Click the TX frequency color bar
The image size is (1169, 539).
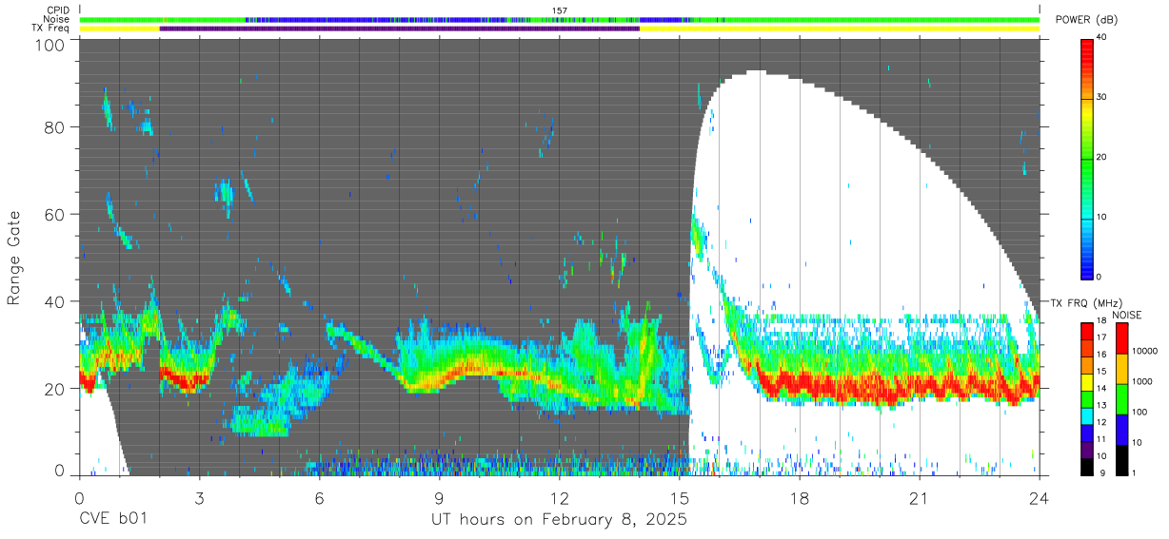click(x=1087, y=399)
